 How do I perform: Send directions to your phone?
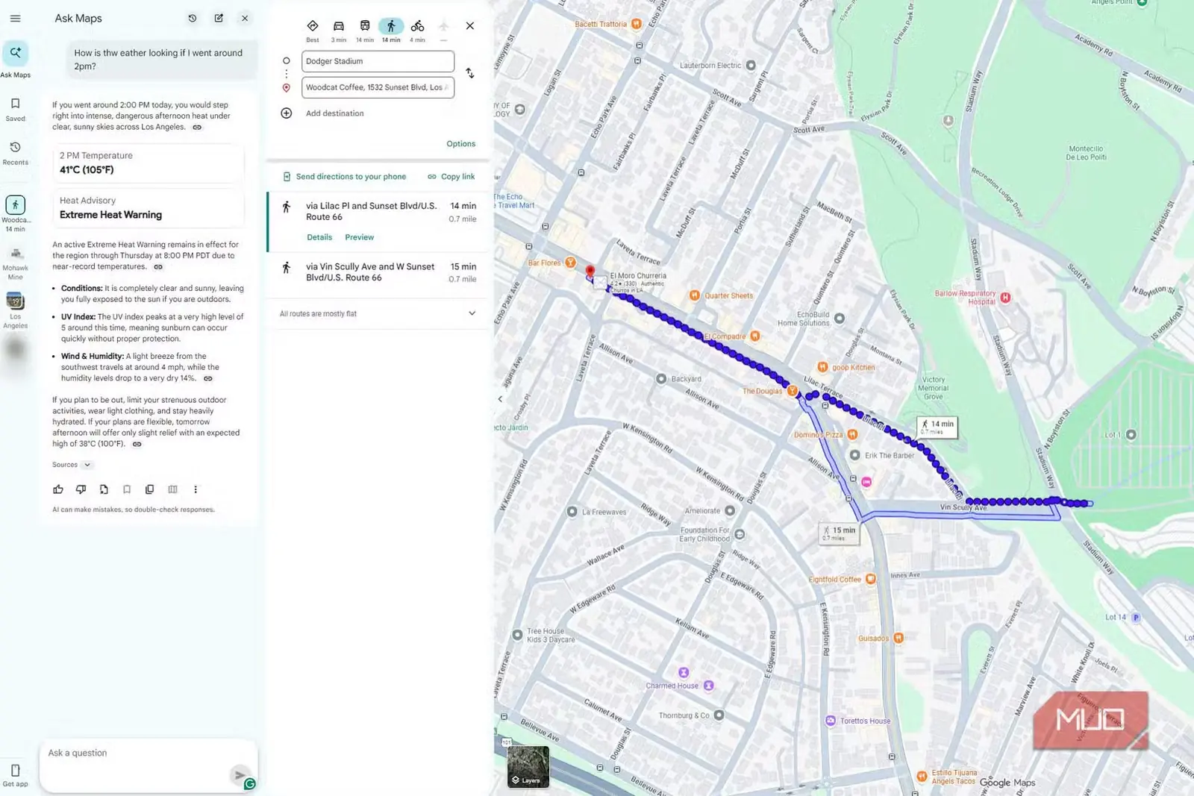click(x=344, y=177)
